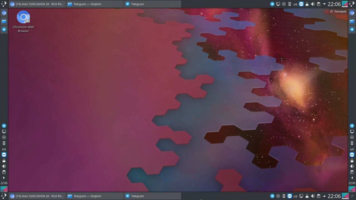This screenshot has height=200, width=356.
Task: Switch to Atari 5200 Chromium task in top panel
Action: pyautogui.click(x=37, y=4)
